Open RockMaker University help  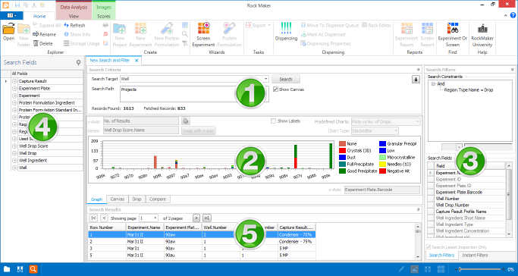[482, 35]
